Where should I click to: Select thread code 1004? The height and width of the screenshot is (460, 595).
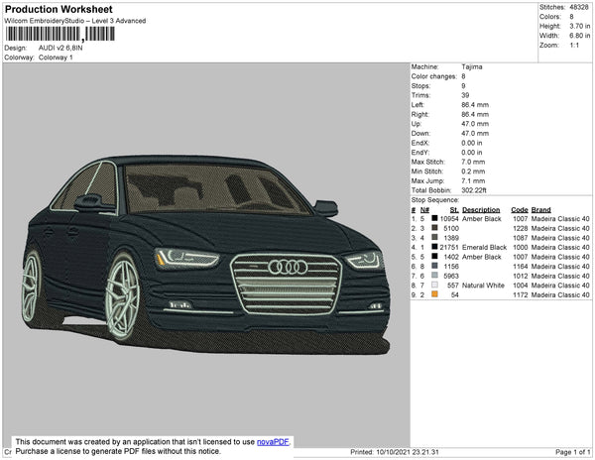pyautogui.click(x=521, y=286)
